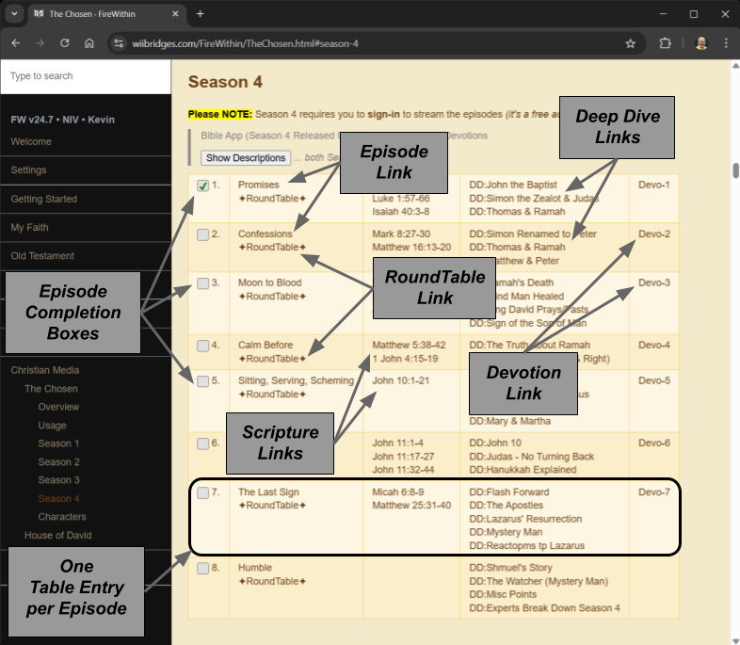The width and height of the screenshot is (740, 645).
Task: Open Micah 6:8-9 scripture link
Action: [x=398, y=492]
